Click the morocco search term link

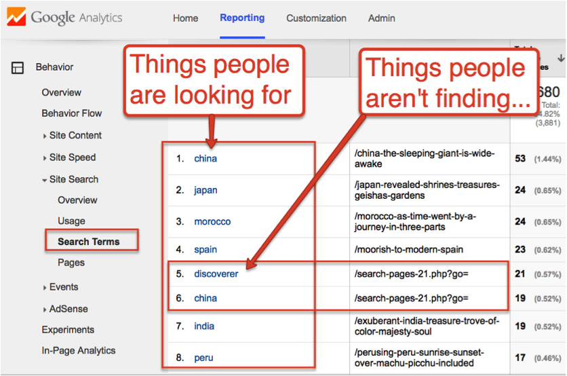pyautogui.click(x=212, y=222)
